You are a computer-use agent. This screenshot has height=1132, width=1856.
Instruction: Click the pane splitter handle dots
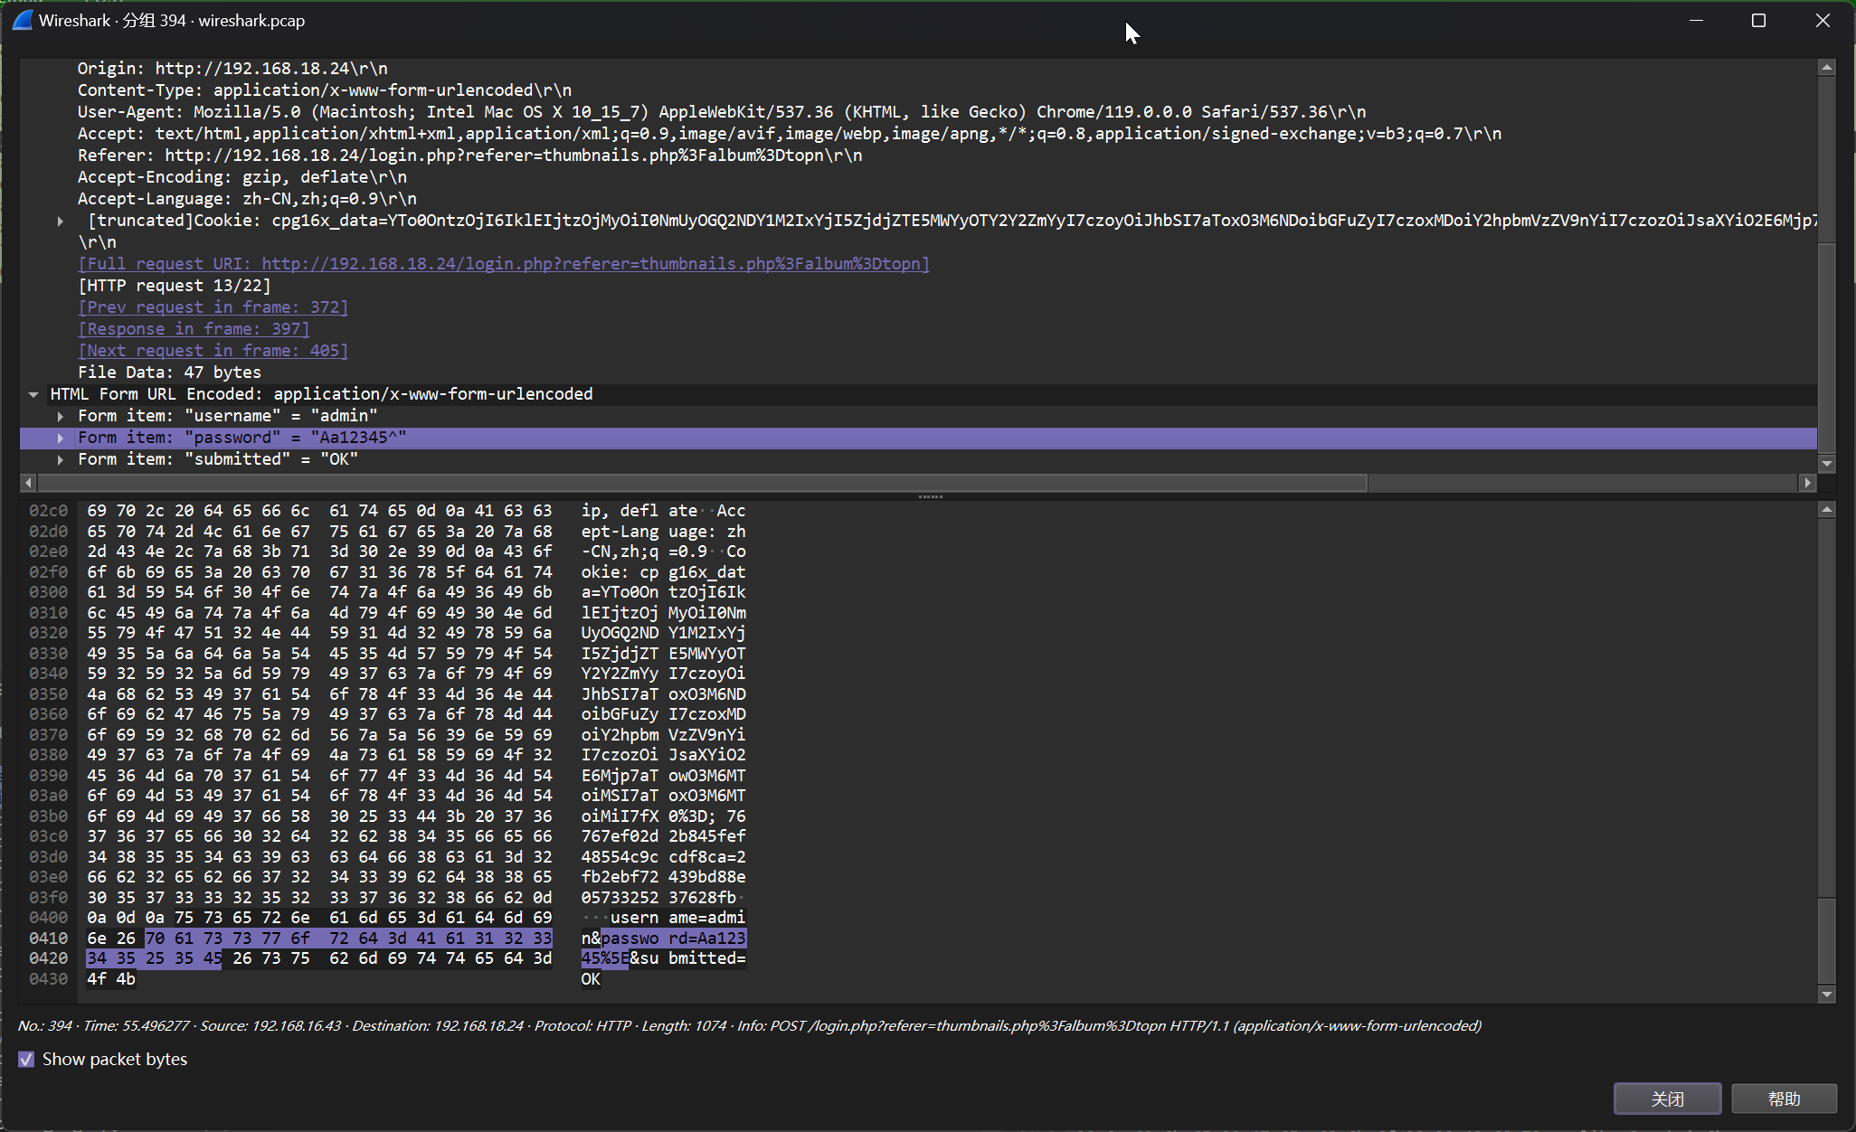(x=931, y=496)
